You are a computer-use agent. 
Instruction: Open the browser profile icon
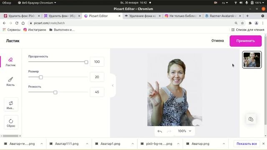[257, 23]
